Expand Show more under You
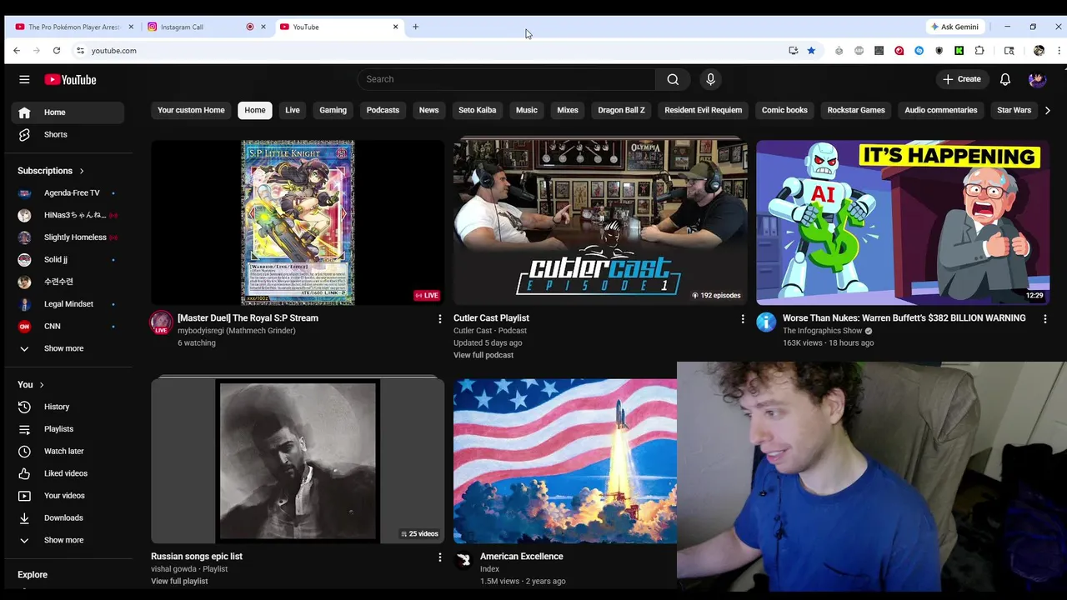Viewport: 1067px width, 600px height. (x=68, y=540)
